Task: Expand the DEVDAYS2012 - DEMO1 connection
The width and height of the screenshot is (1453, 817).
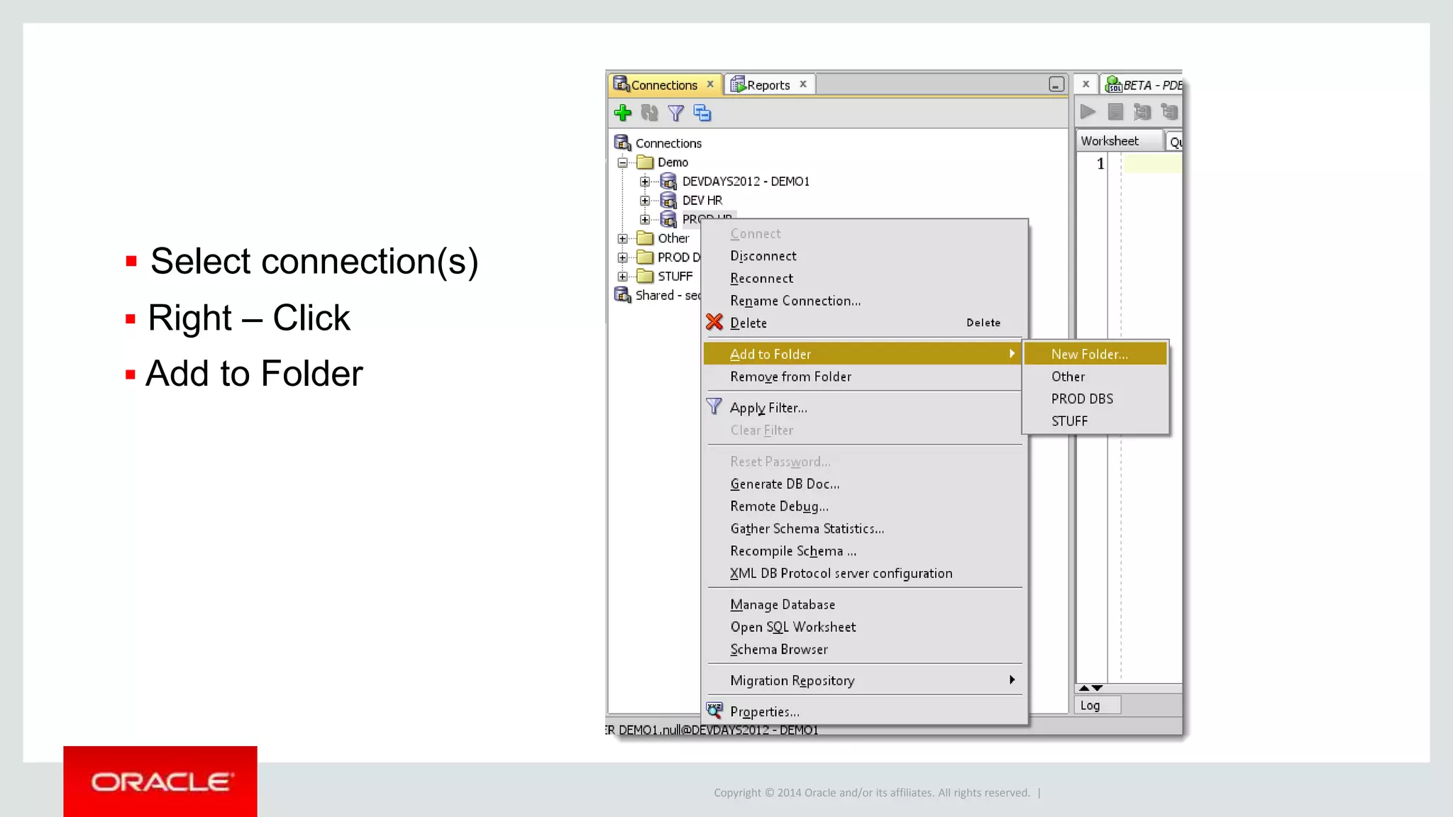Action: 645,182
